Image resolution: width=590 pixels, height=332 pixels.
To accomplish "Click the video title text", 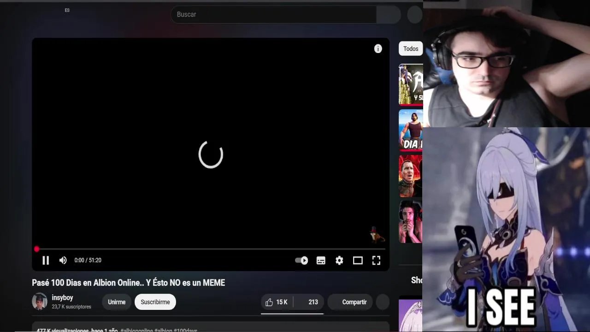I will click(128, 283).
